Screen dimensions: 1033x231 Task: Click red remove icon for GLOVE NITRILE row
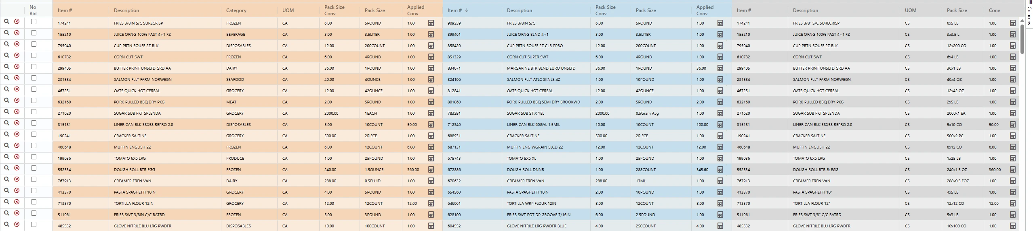(17, 224)
